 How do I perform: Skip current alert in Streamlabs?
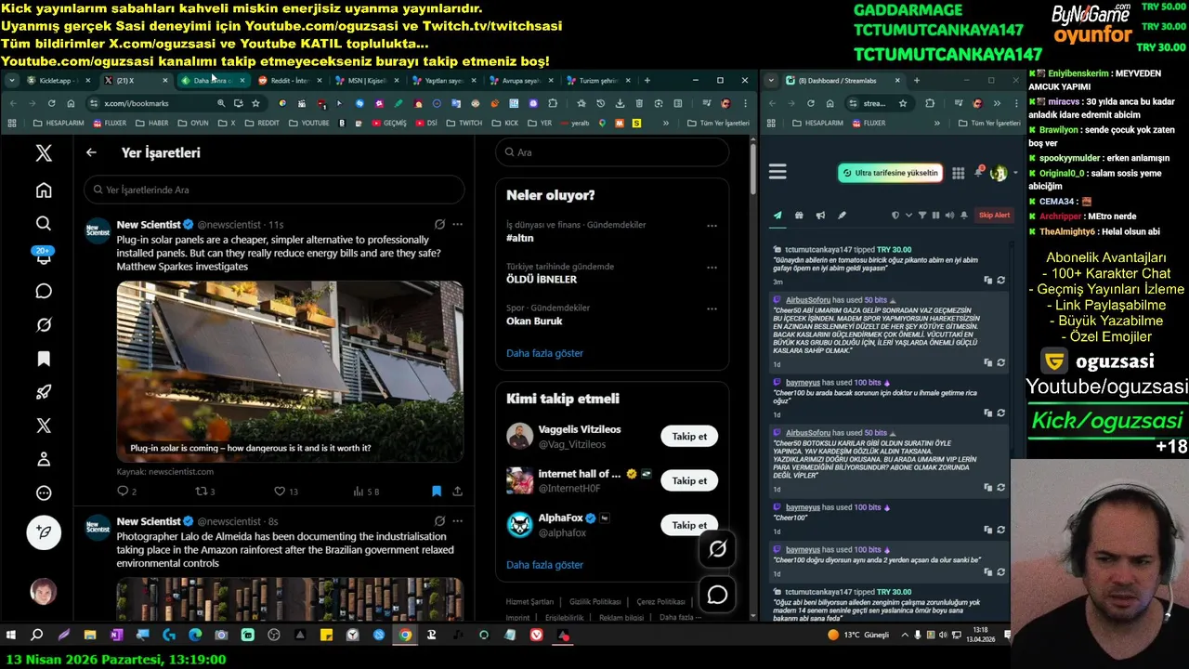(994, 216)
